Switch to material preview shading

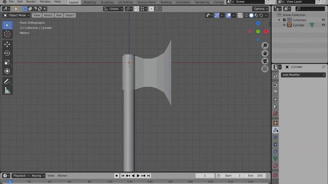click(x=256, y=15)
